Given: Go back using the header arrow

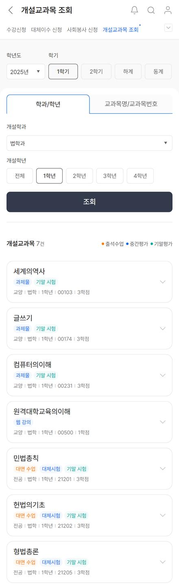Looking at the screenshot, I should pyautogui.click(x=11, y=11).
